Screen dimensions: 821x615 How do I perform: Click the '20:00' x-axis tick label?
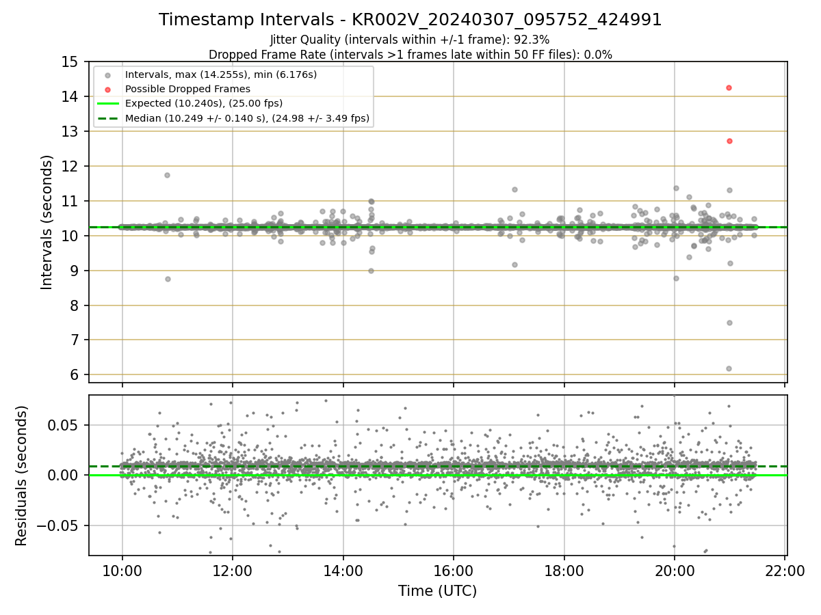click(x=675, y=570)
